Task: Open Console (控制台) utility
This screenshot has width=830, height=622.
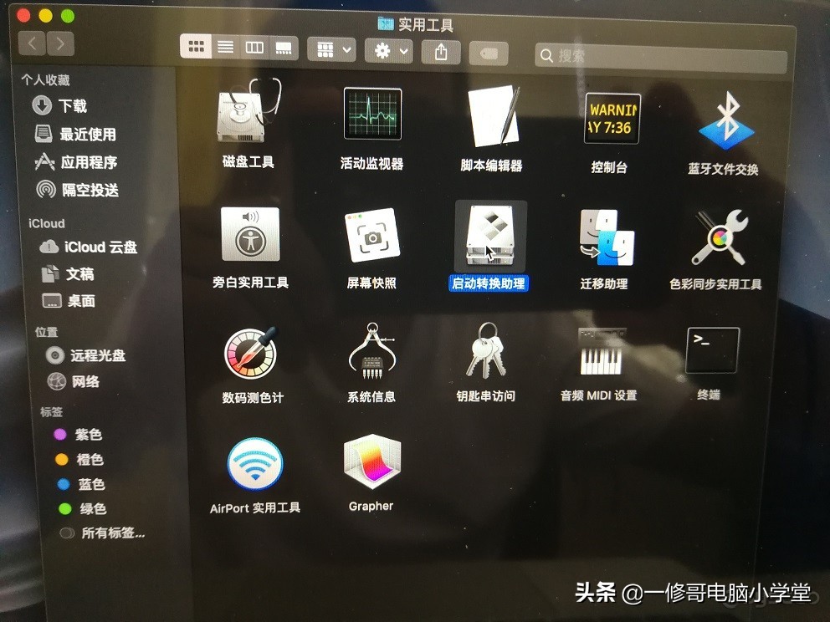Action: [x=611, y=119]
